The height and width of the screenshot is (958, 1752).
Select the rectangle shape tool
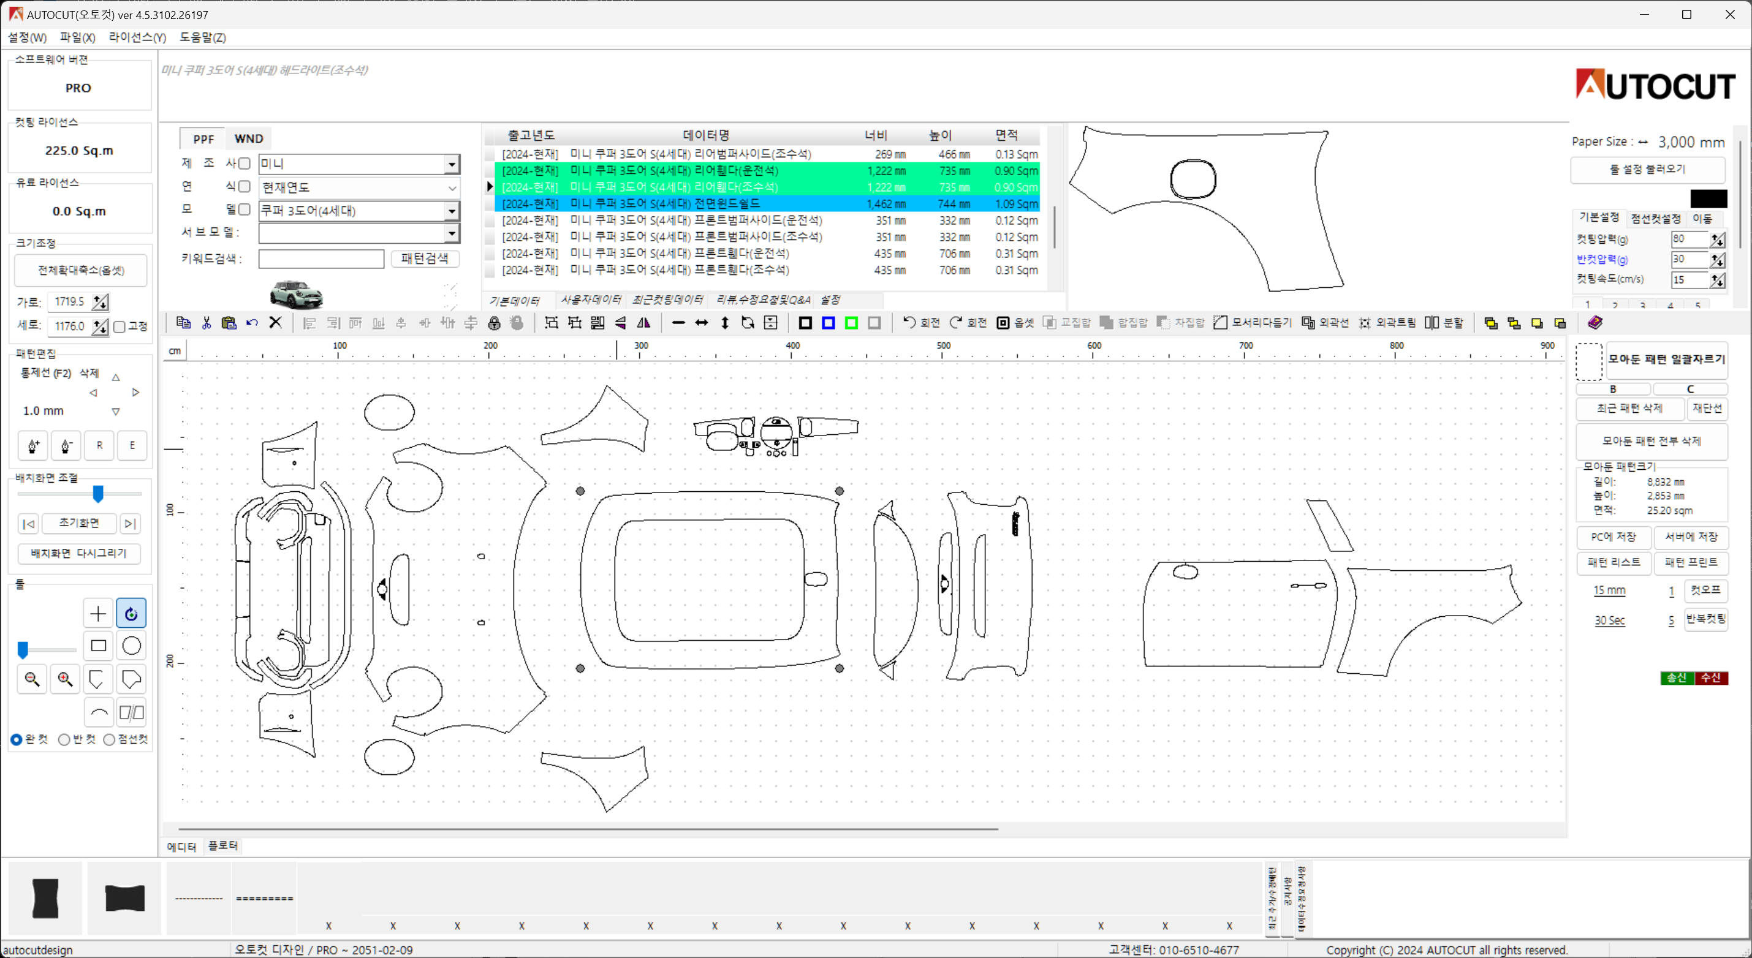tap(98, 646)
